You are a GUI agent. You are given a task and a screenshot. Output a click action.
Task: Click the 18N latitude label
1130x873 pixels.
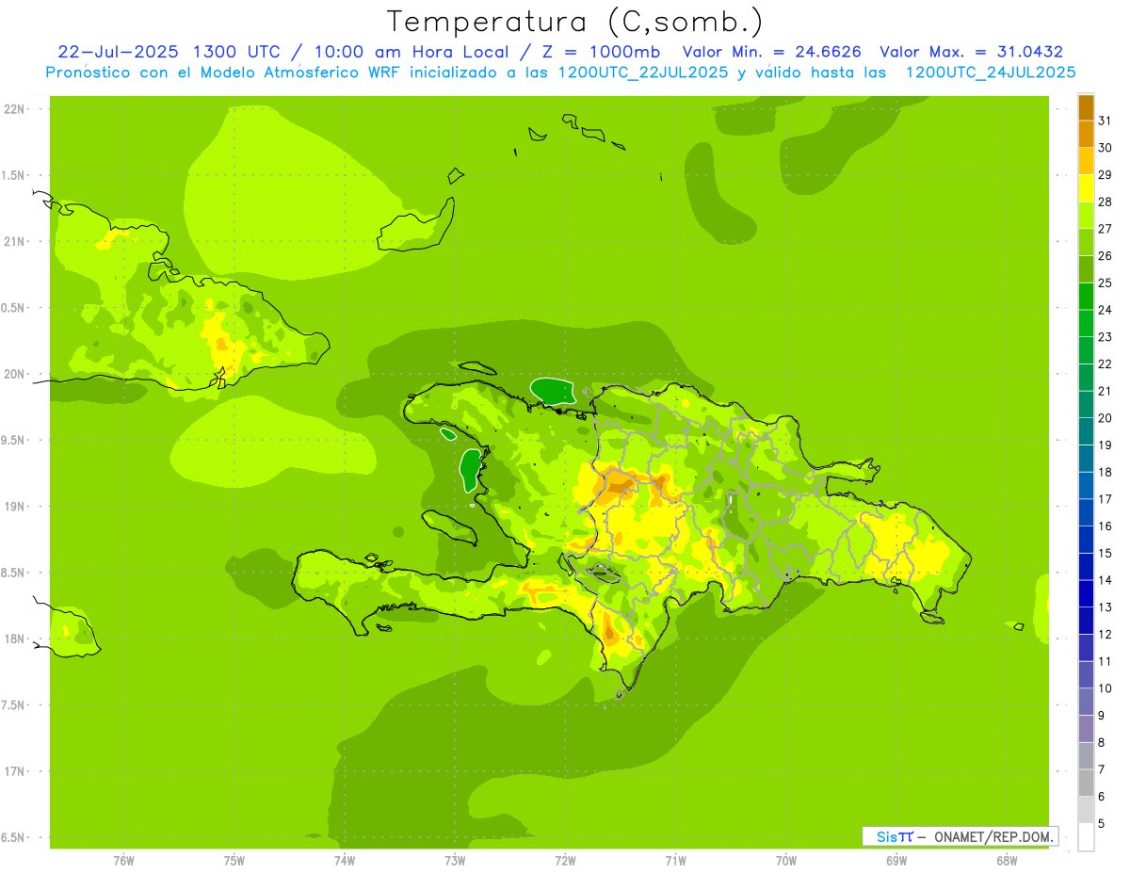[16, 639]
